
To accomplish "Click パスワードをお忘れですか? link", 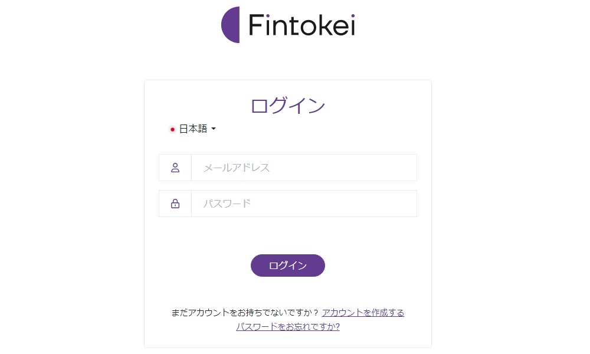I will [287, 327].
